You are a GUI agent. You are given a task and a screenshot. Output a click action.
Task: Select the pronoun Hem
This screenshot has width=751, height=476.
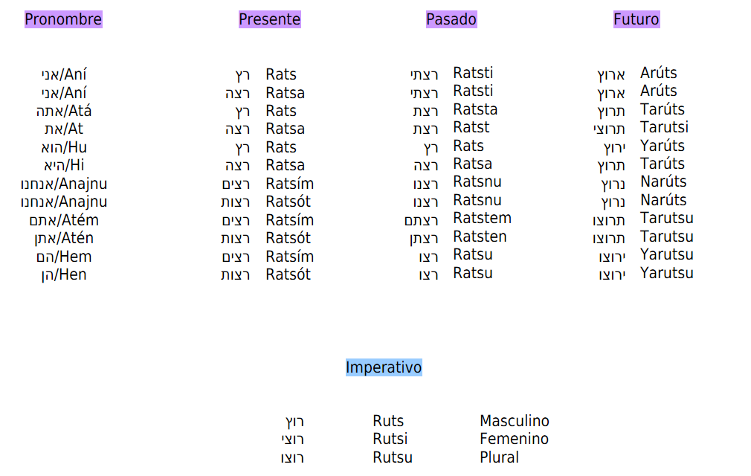pyautogui.click(x=76, y=257)
